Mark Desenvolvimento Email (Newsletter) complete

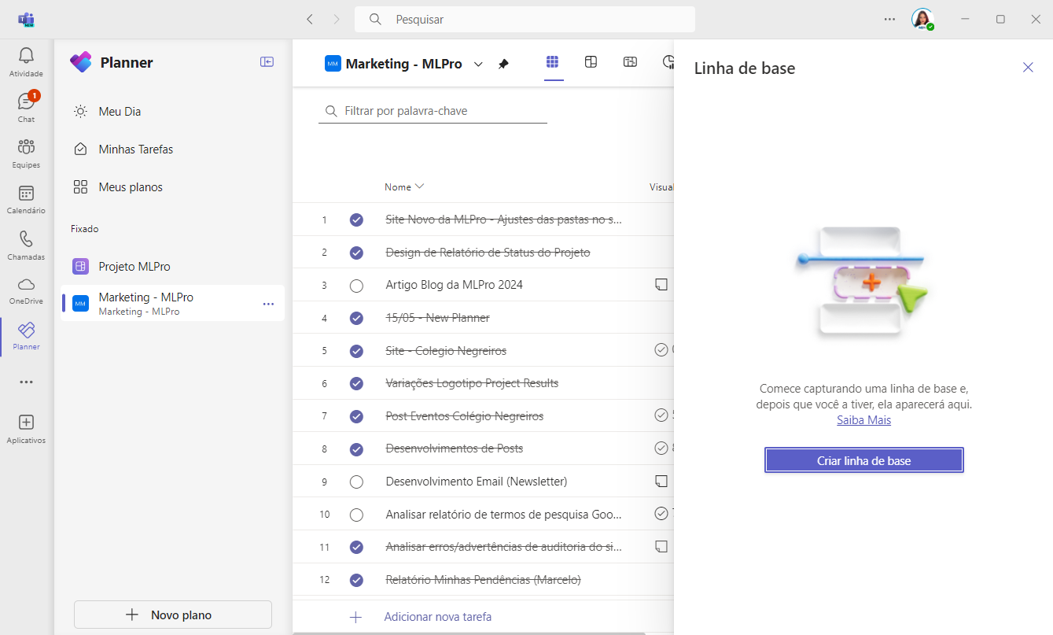(356, 482)
